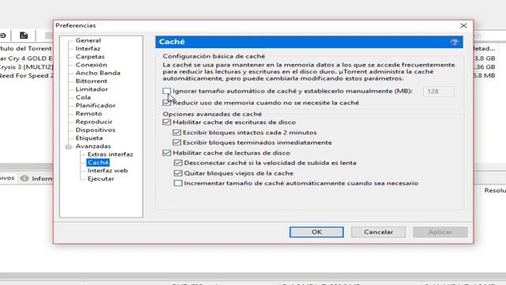
Task: Uncheck Quitar bloques viejos de la cache
Action: tap(178, 173)
